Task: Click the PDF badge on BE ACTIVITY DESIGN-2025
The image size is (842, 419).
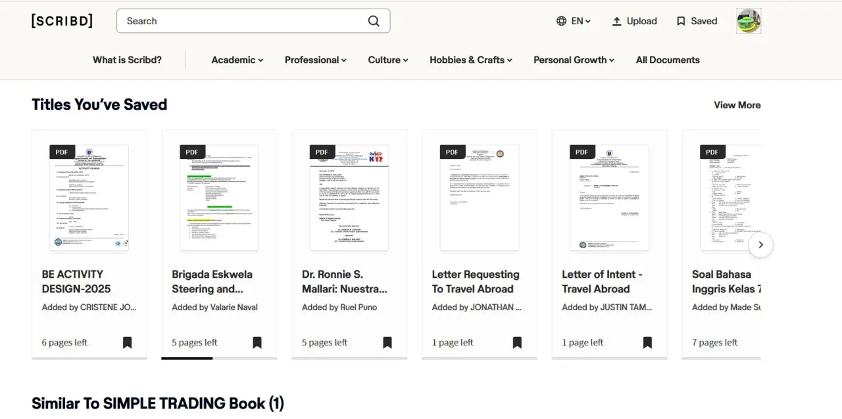Action: [62, 152]
